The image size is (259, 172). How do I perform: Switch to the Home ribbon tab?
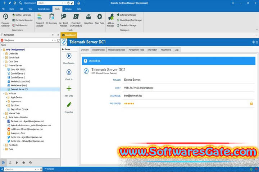[12, 9]
